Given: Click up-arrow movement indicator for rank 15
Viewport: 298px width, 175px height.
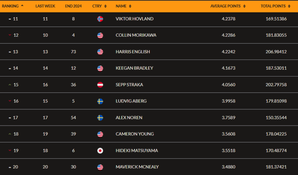Looking at the screenshot, I should [x=10, y=85].
